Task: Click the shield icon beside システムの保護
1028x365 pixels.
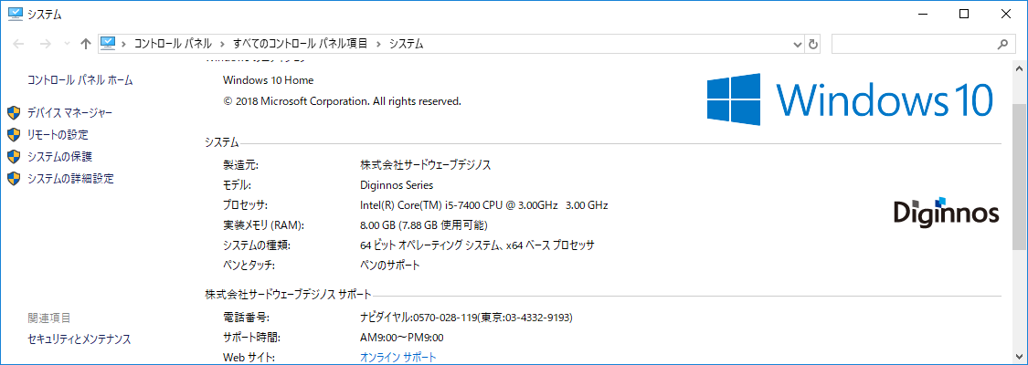Action: (14, 157)
